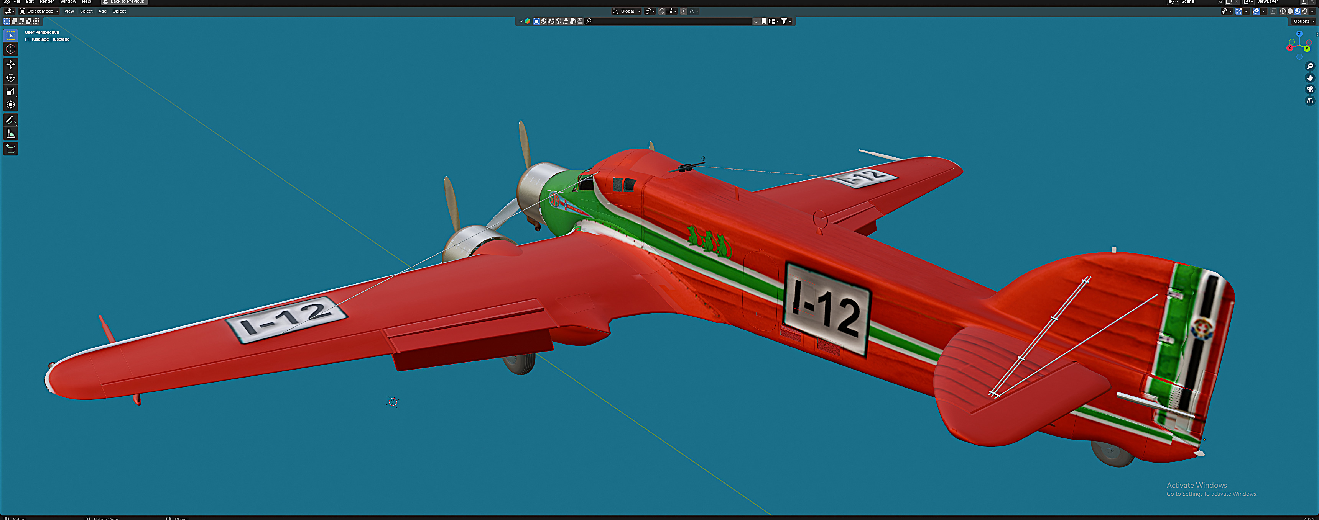This screenshot has width=1319, height=520.
Task: Open the Edit menu
Action: (30, 2)
